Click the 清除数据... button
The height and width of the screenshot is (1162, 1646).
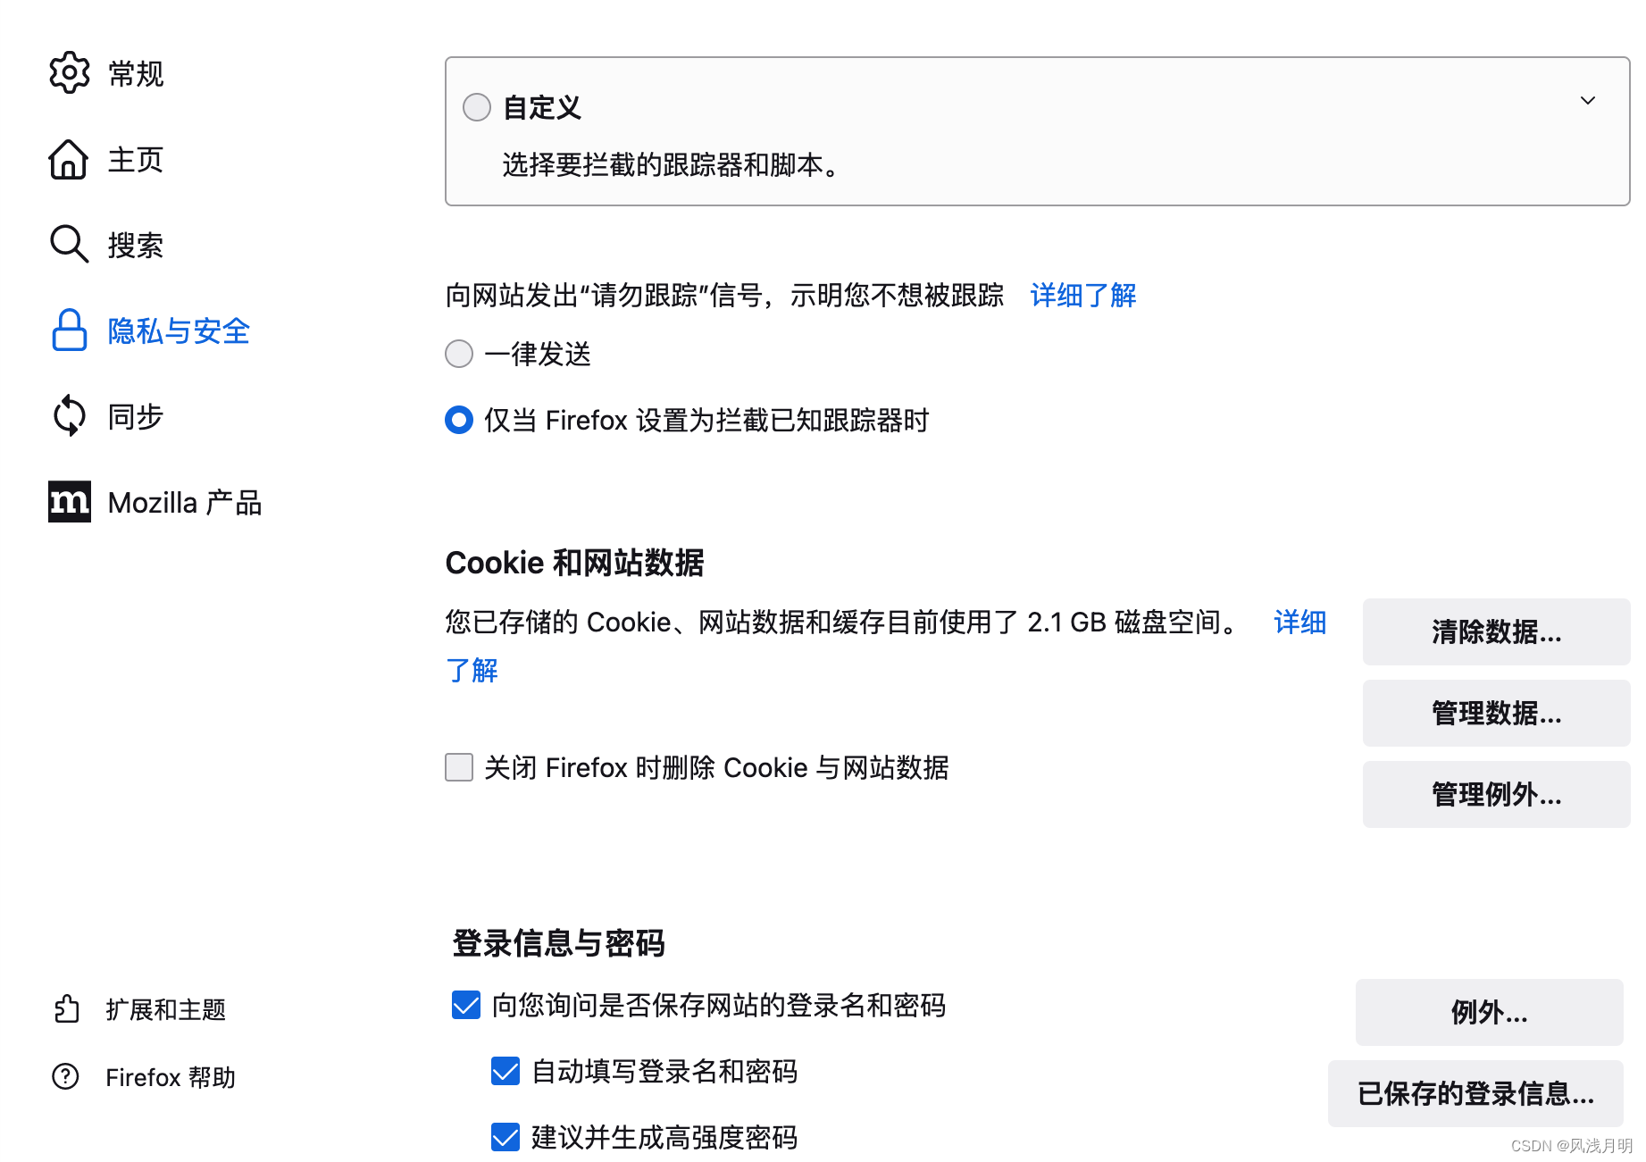1496,631
